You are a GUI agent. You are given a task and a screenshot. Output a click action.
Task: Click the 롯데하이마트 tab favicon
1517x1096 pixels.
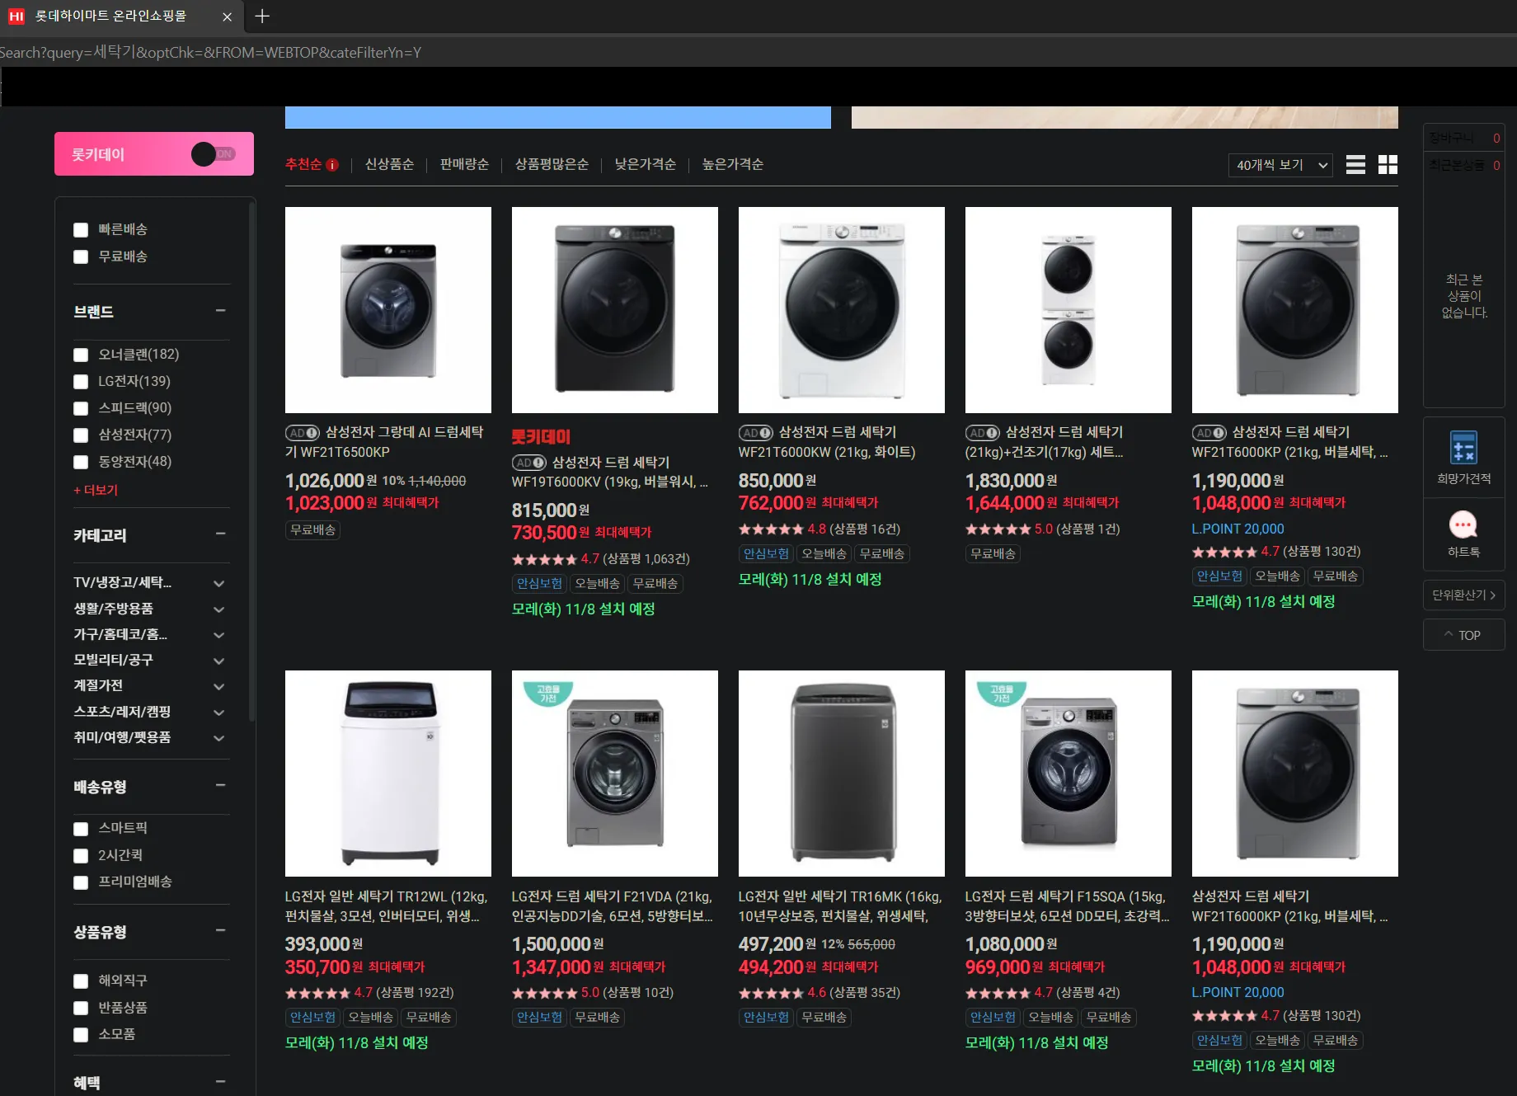pos(16,16)
